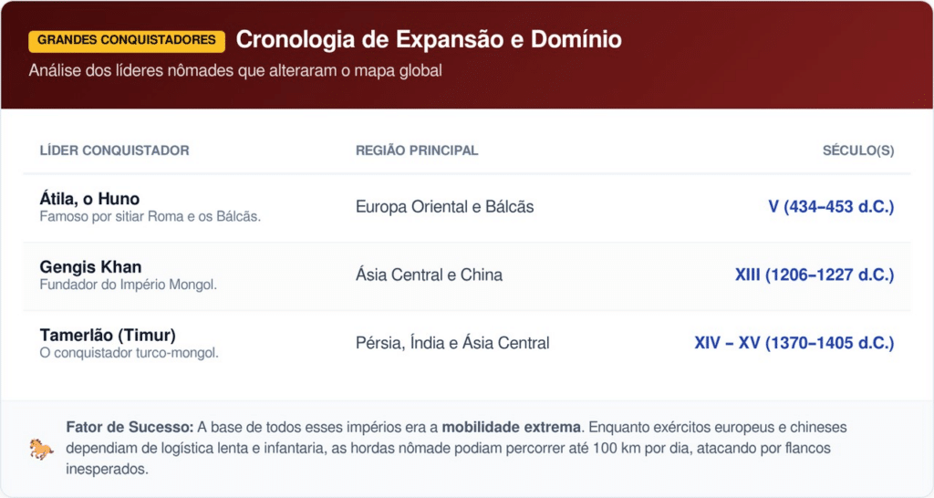Click the Fundador do Império Mongol description
This screenshot has width=934, height=498.
coord(129,285)
